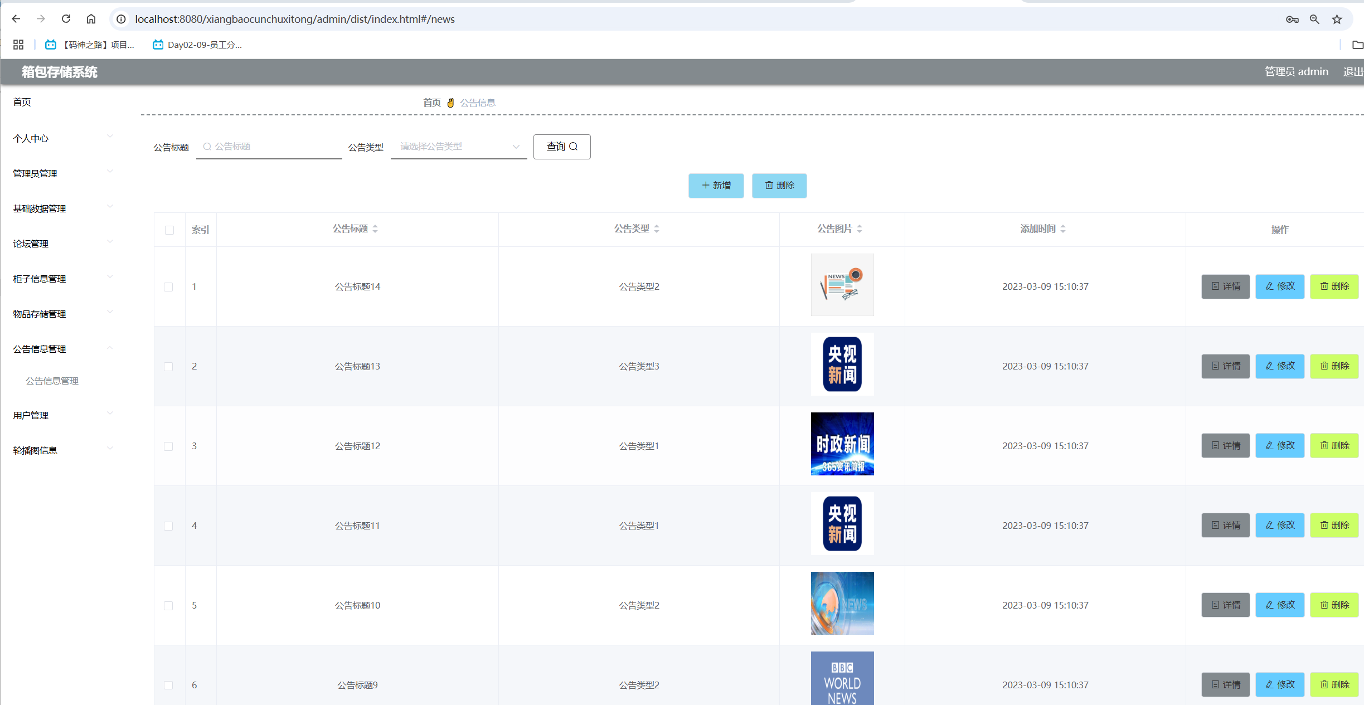Click the 首页 breadcrumb link

(431, 103)
